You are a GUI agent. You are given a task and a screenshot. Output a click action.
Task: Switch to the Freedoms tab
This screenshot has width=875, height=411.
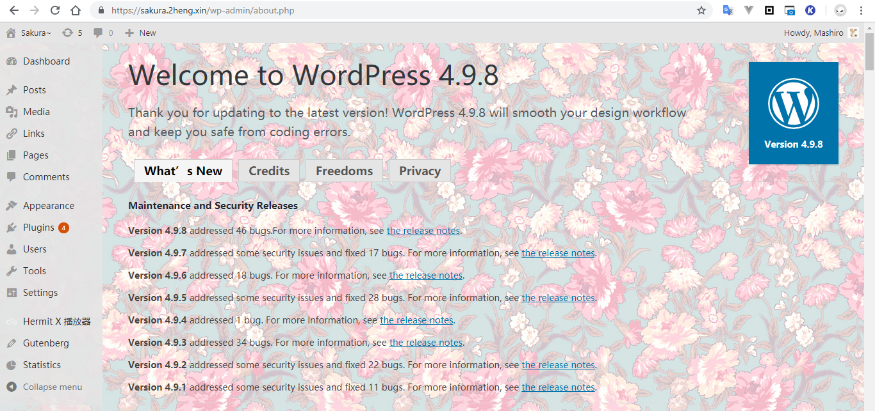pyautogui.click(x=344, y=171)
